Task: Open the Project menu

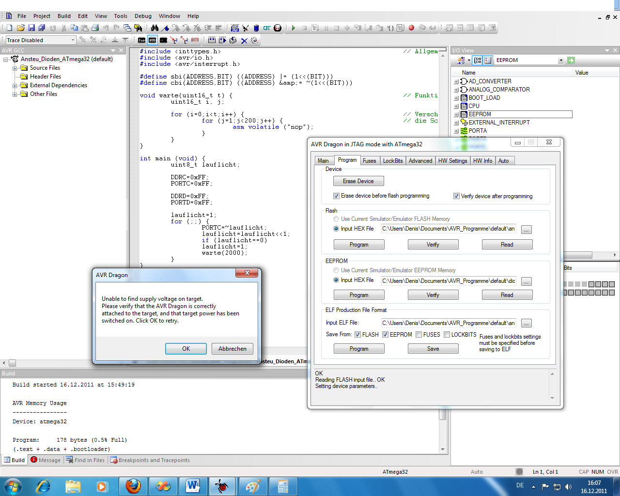Action: click(x=42, y=16)
